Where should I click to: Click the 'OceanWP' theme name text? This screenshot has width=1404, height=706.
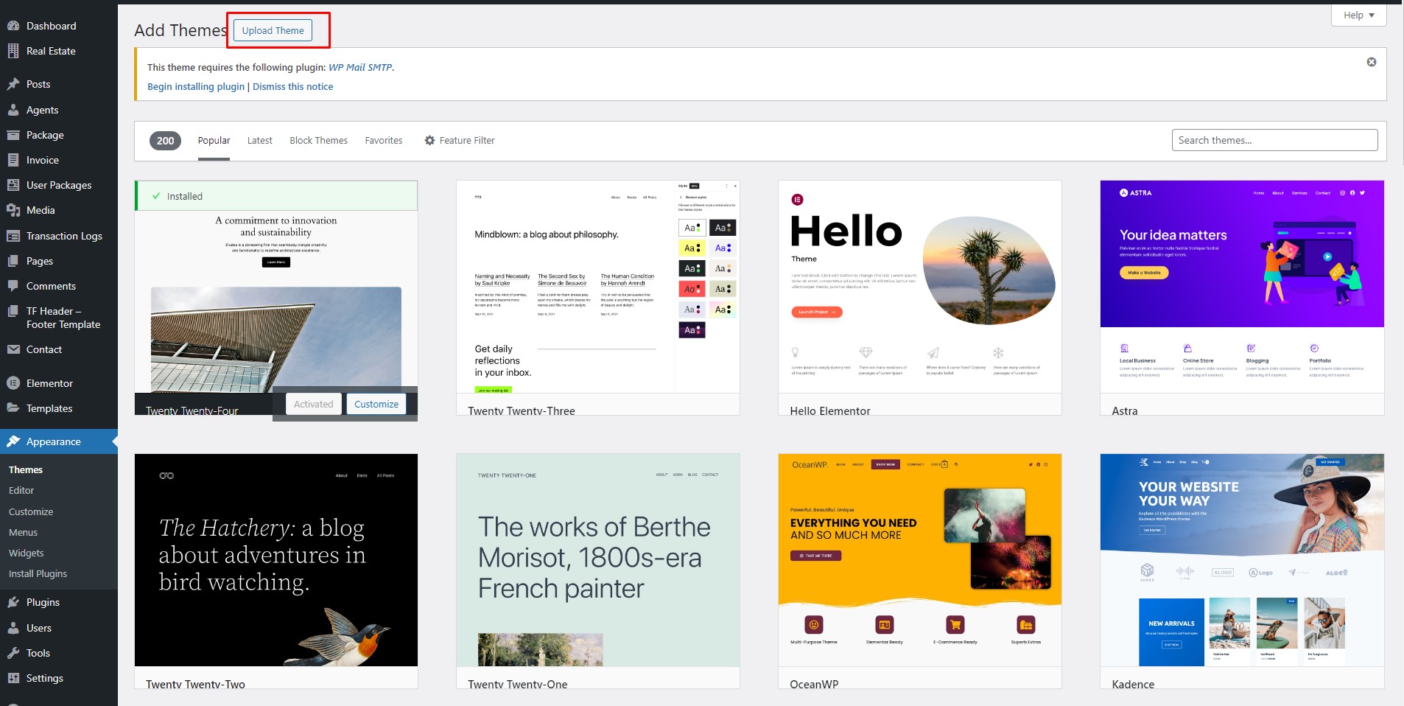click(814, 684)
